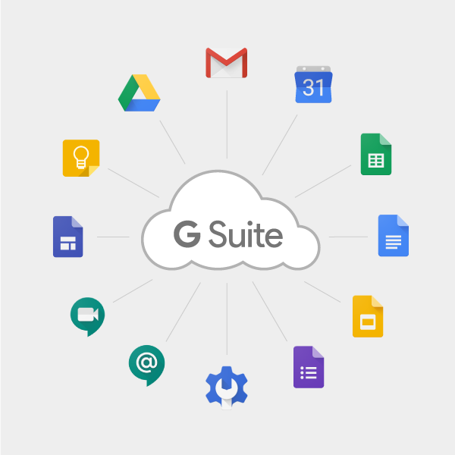This screenshot has width=455, height=455.
Task: Select the purple Google Forms icon
Action: [x=309, y=367]
